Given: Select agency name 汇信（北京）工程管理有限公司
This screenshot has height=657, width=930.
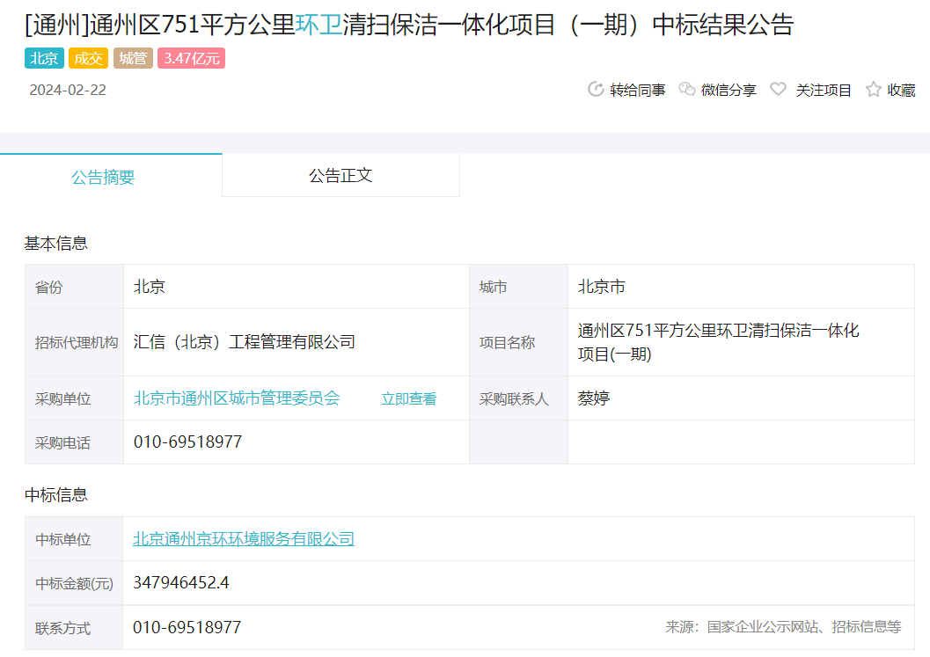Looking at the screenshot, I should pyautogui.click(x=245, y=342).
